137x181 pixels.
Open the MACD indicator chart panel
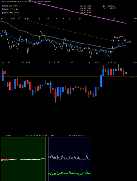pos(23,159)
